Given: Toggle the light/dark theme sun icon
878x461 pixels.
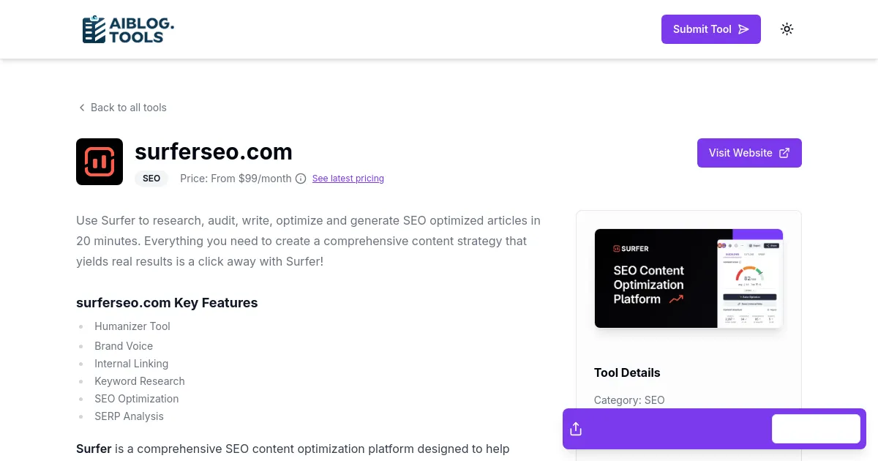Looking at the screenshot, I should click(x=787, y=29).
